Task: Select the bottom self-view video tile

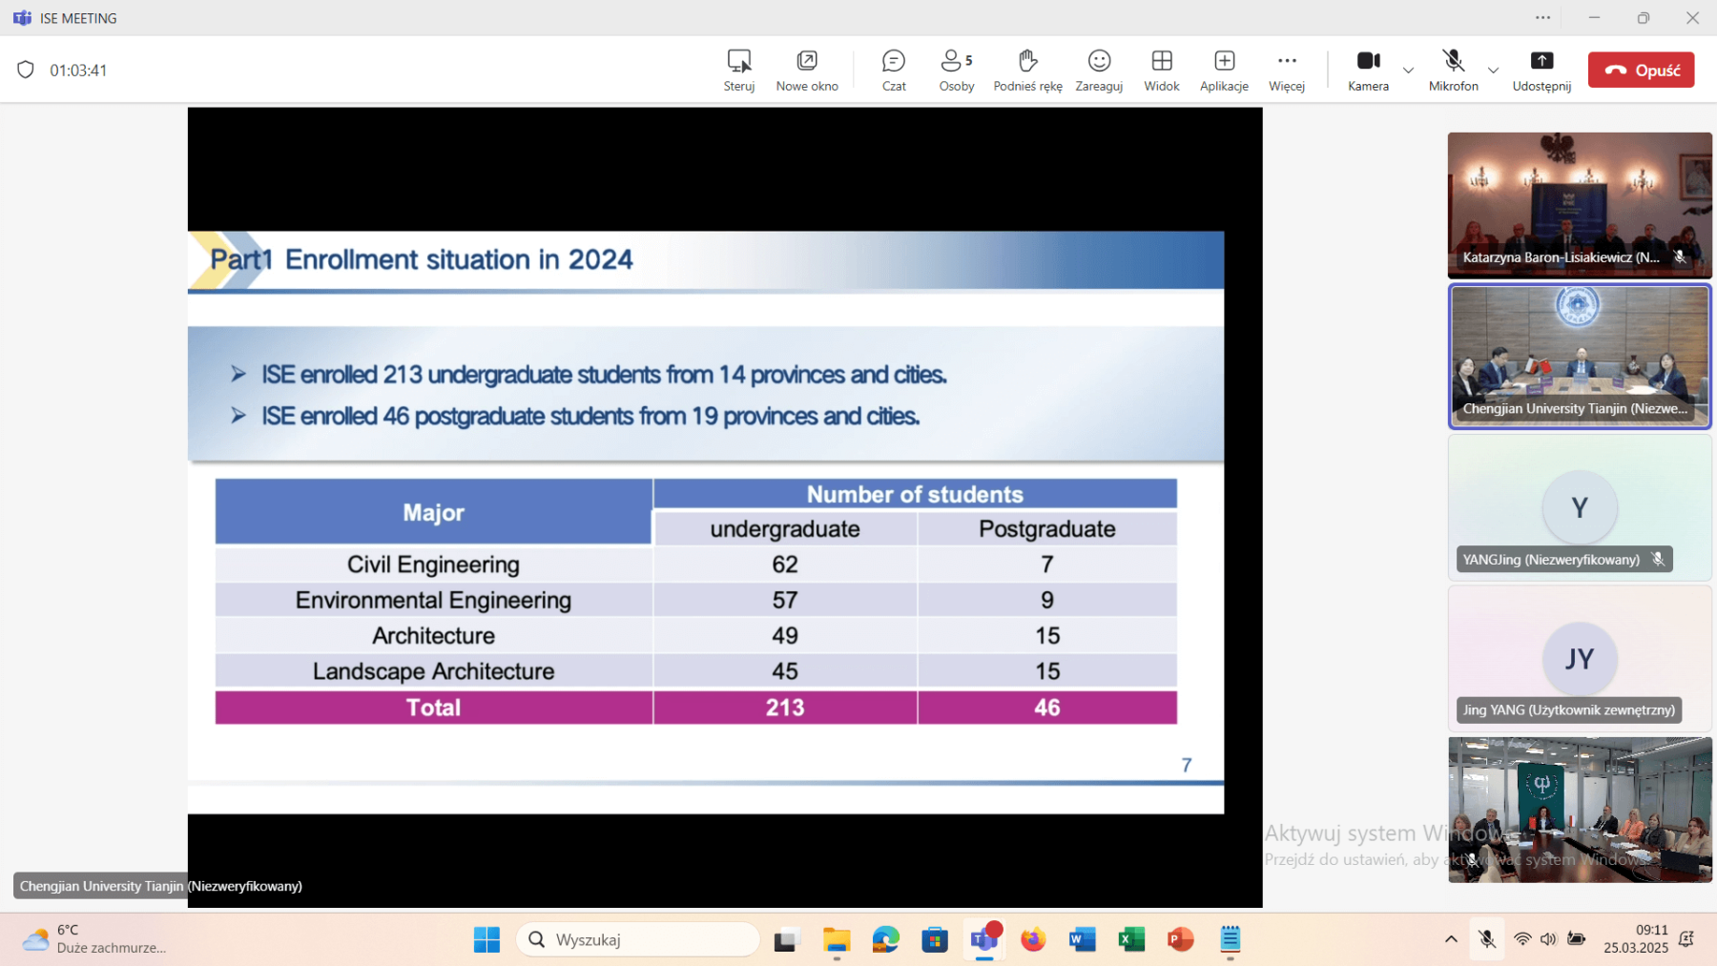Action: [x=1580, y=810]
